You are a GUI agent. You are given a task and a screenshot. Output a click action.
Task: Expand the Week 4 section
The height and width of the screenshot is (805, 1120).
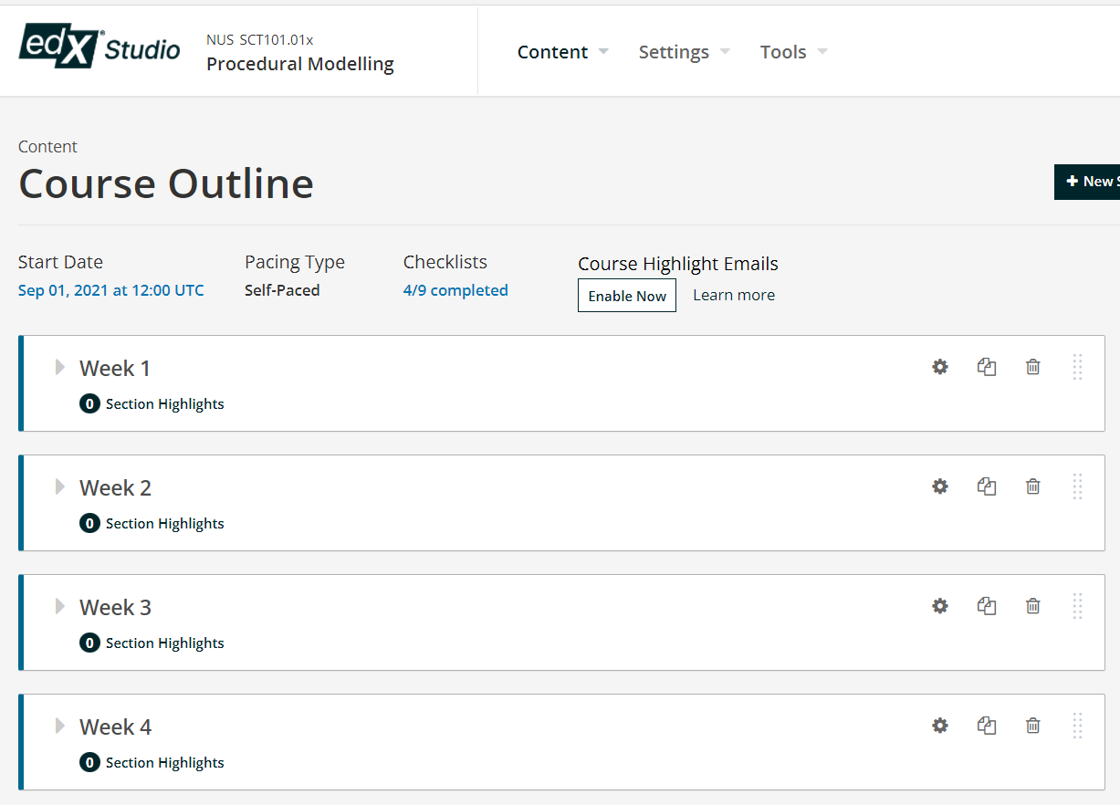tap(60, 726)
